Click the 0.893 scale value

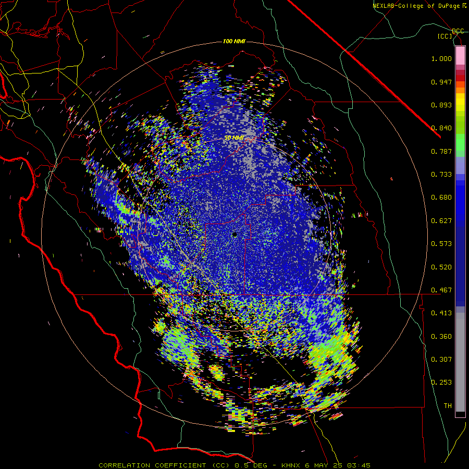pyautogui.click(x=441, y=105)
